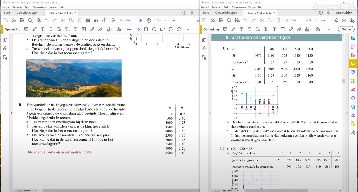
Task: Click page number field 80 in left window
Action: click(x=121, y=20)
